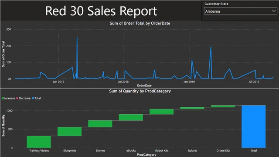The image size is (279, 157).
Task: Click the Jan 2019 axis label
Action: click(189, 82)
